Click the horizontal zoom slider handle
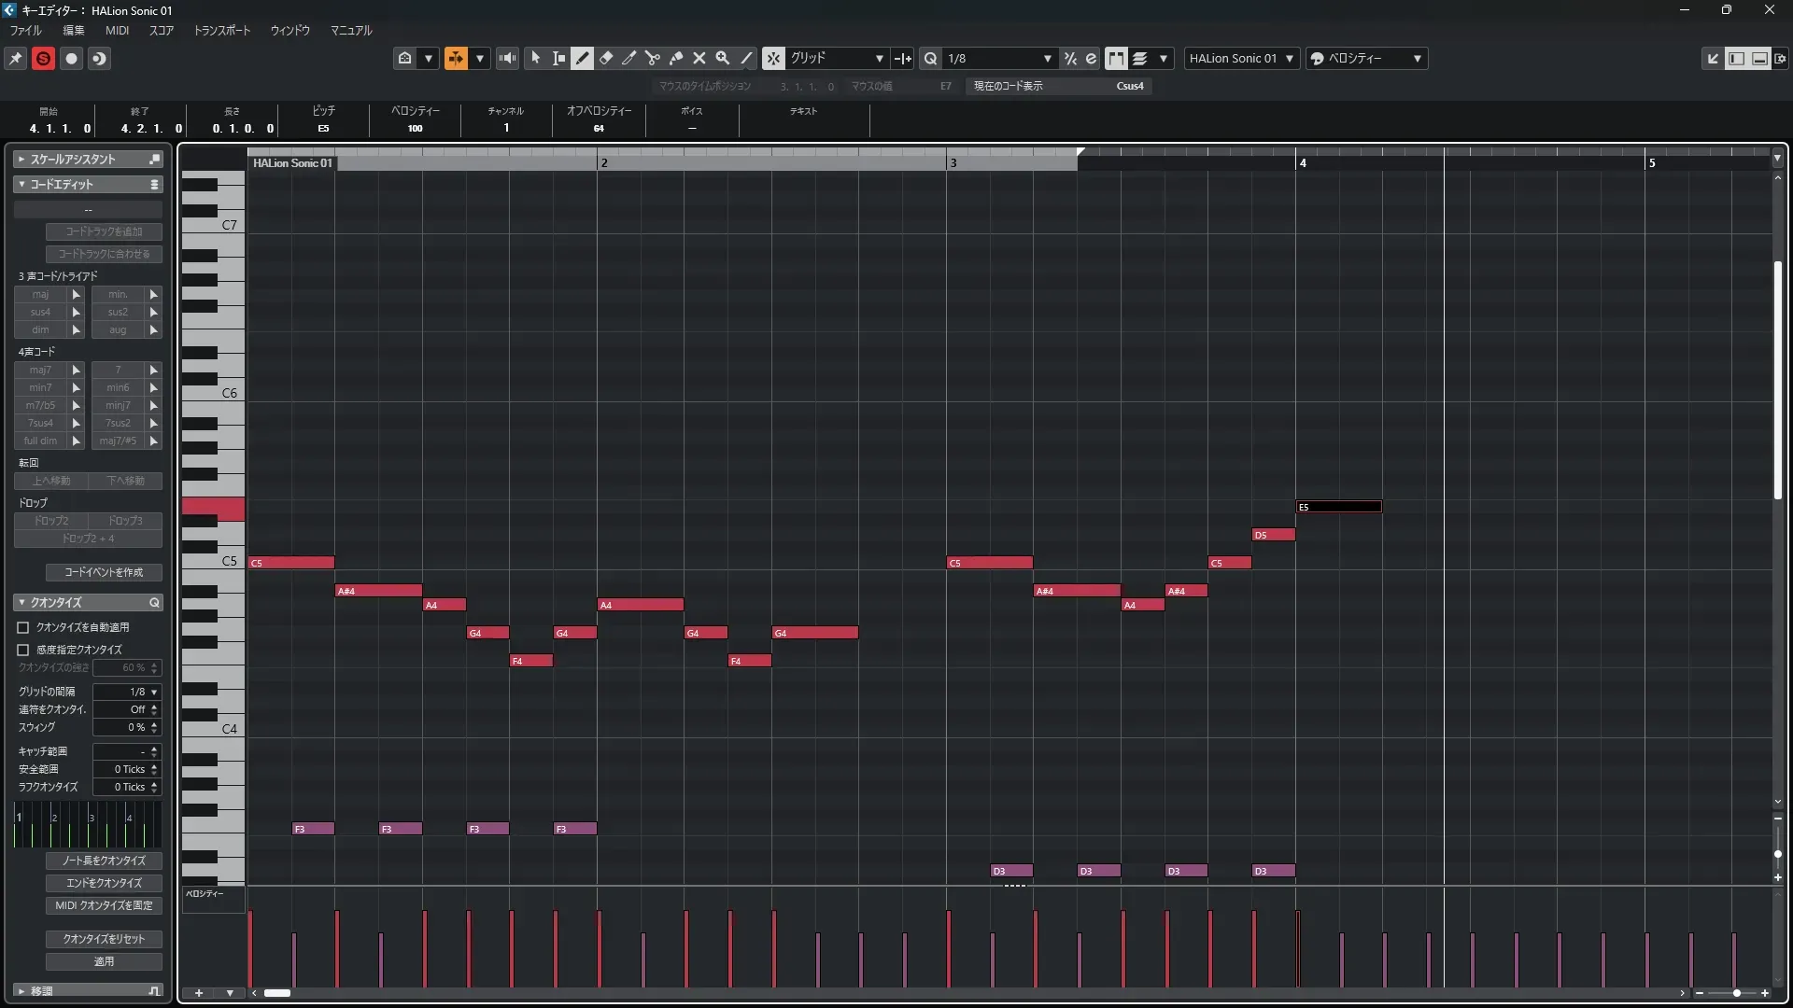The height and width of the screenshot is (1008, 1793). point(1736,993)
